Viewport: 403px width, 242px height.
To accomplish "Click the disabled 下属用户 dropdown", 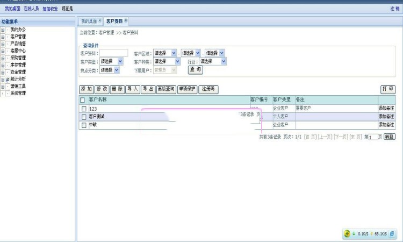I will point(165,70).
